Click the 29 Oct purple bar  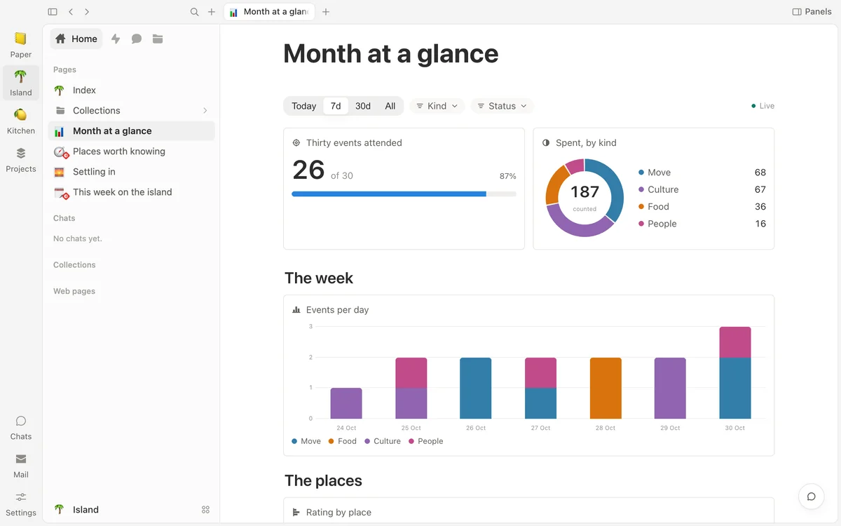click(671, 388)
